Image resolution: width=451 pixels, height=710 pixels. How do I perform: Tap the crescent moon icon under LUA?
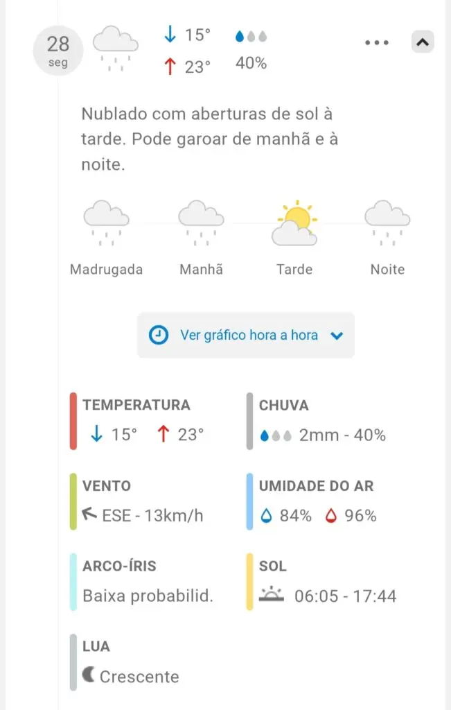[x=89, y=675]
